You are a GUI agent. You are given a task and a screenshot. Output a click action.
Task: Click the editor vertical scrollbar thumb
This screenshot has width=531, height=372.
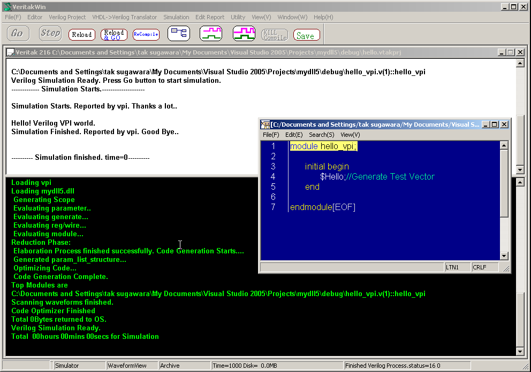(504, 183)
